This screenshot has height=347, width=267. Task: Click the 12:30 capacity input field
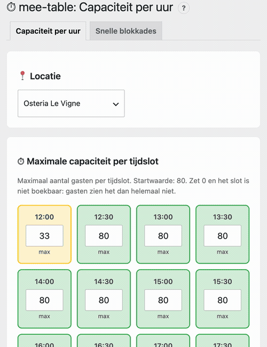point(104,235)
